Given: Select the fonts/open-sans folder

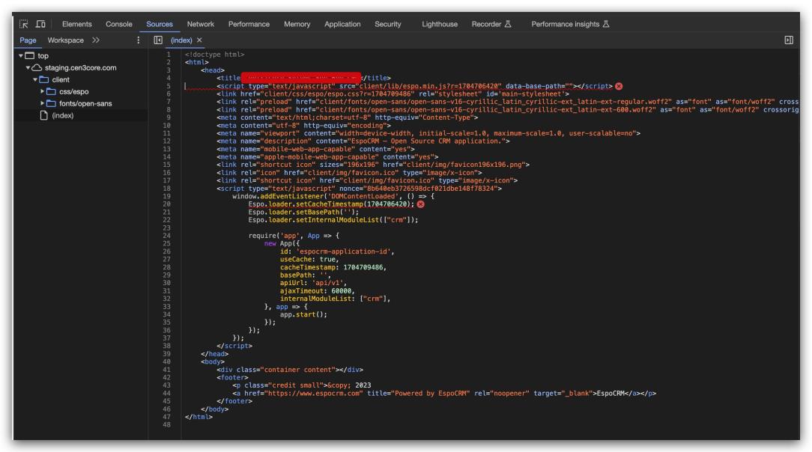Looking at the screenshot, I should tap(85, 103).
